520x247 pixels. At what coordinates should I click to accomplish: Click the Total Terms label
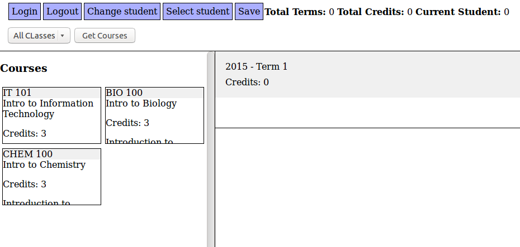click(296, 12)
